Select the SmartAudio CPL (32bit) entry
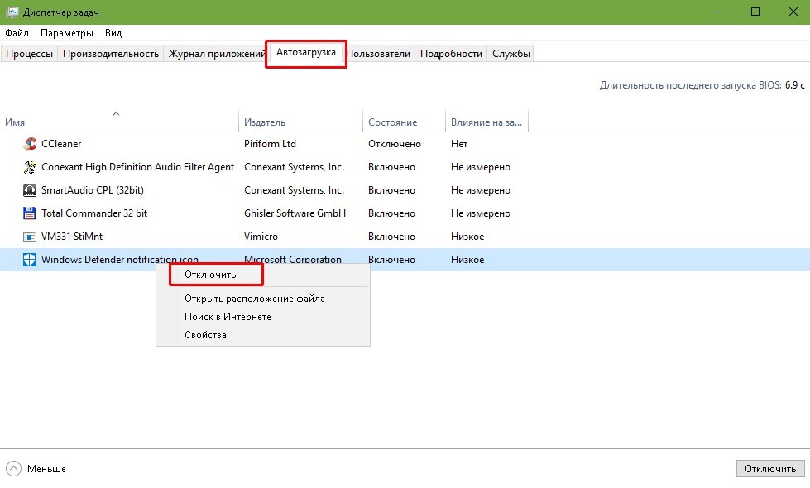This screenshot has width=810, height=488. [93, 190]
